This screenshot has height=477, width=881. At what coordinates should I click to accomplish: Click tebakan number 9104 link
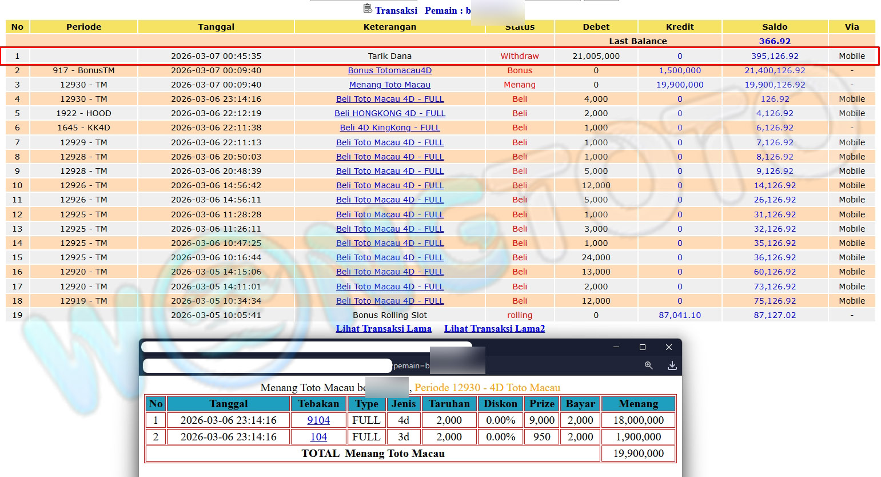(x=318, y=420)
